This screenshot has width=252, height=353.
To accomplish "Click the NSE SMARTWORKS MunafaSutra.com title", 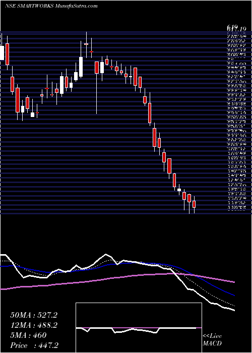I will point(51,6).
